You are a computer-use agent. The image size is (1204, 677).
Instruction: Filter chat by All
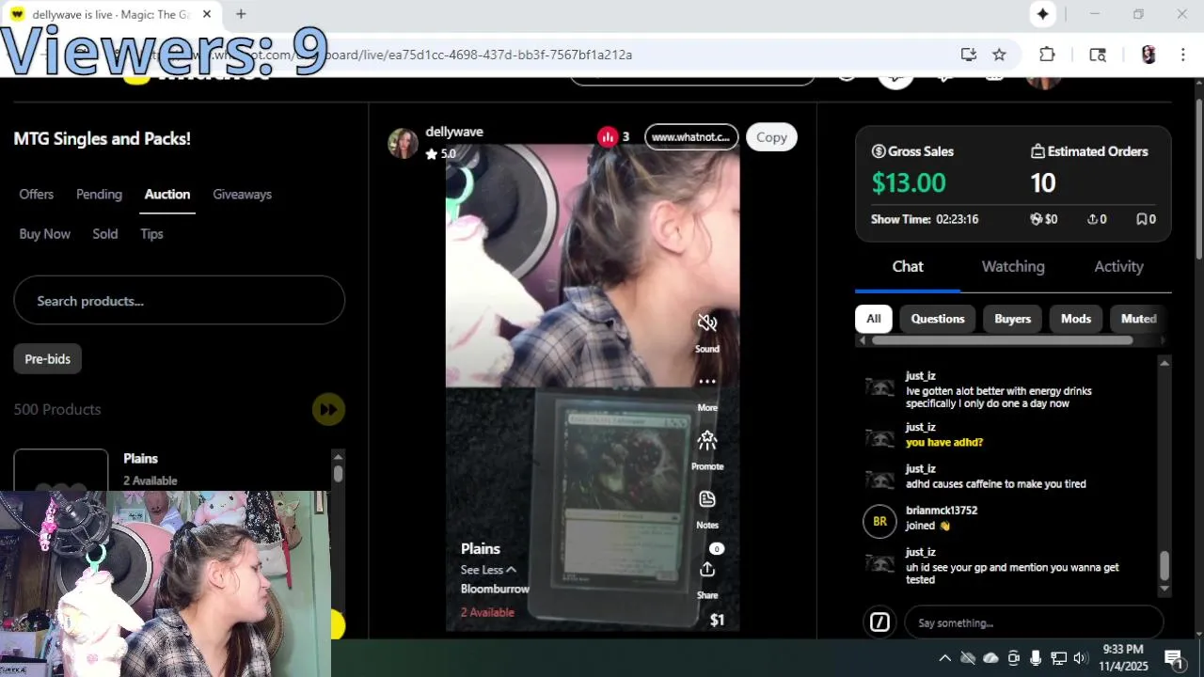click(874, 319)
